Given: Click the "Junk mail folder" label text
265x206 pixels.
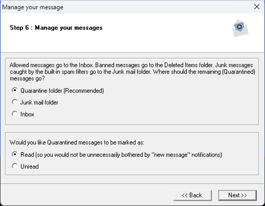Looking at the screenshot, I should click(39, 103).
